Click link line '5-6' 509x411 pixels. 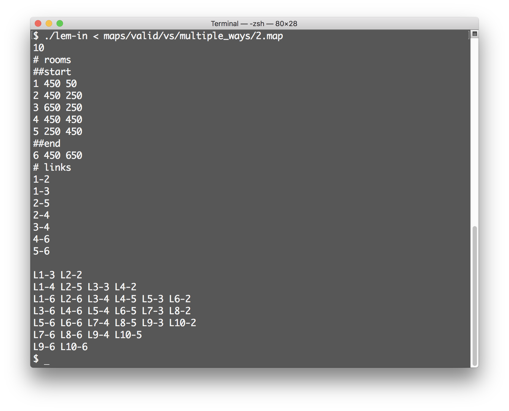[41, 251]
